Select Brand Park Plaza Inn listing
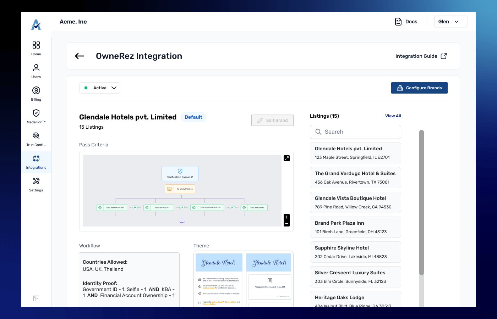 (355, 227)
